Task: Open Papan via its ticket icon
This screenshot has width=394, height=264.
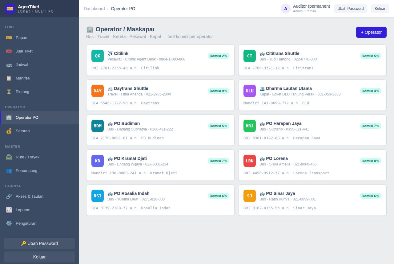Action: tap(9, 37)
